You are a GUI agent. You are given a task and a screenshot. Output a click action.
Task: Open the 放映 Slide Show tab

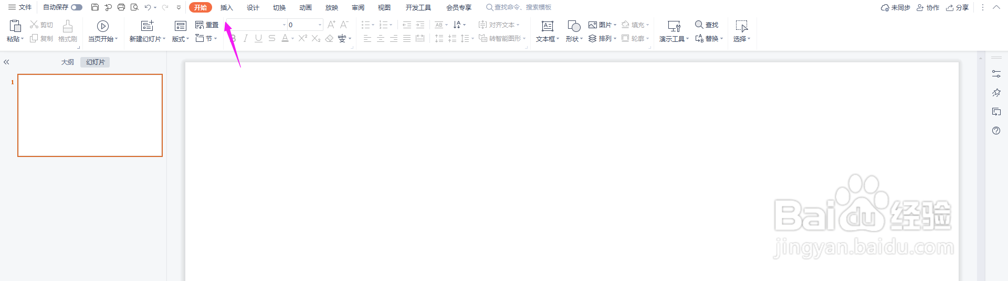click(331, 7)
